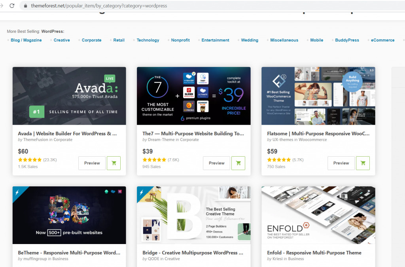Viewport: 405px width, 267px height.
Task: Open the BeTheme banner thumbnail
Action: click(x=69, y=215)
